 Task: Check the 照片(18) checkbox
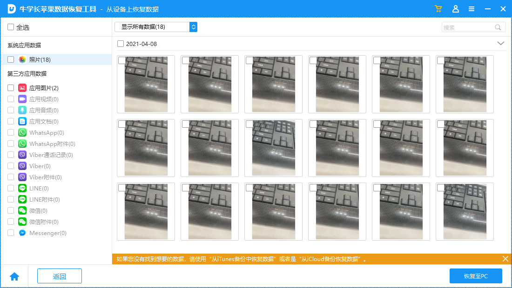tap(12, 59)
